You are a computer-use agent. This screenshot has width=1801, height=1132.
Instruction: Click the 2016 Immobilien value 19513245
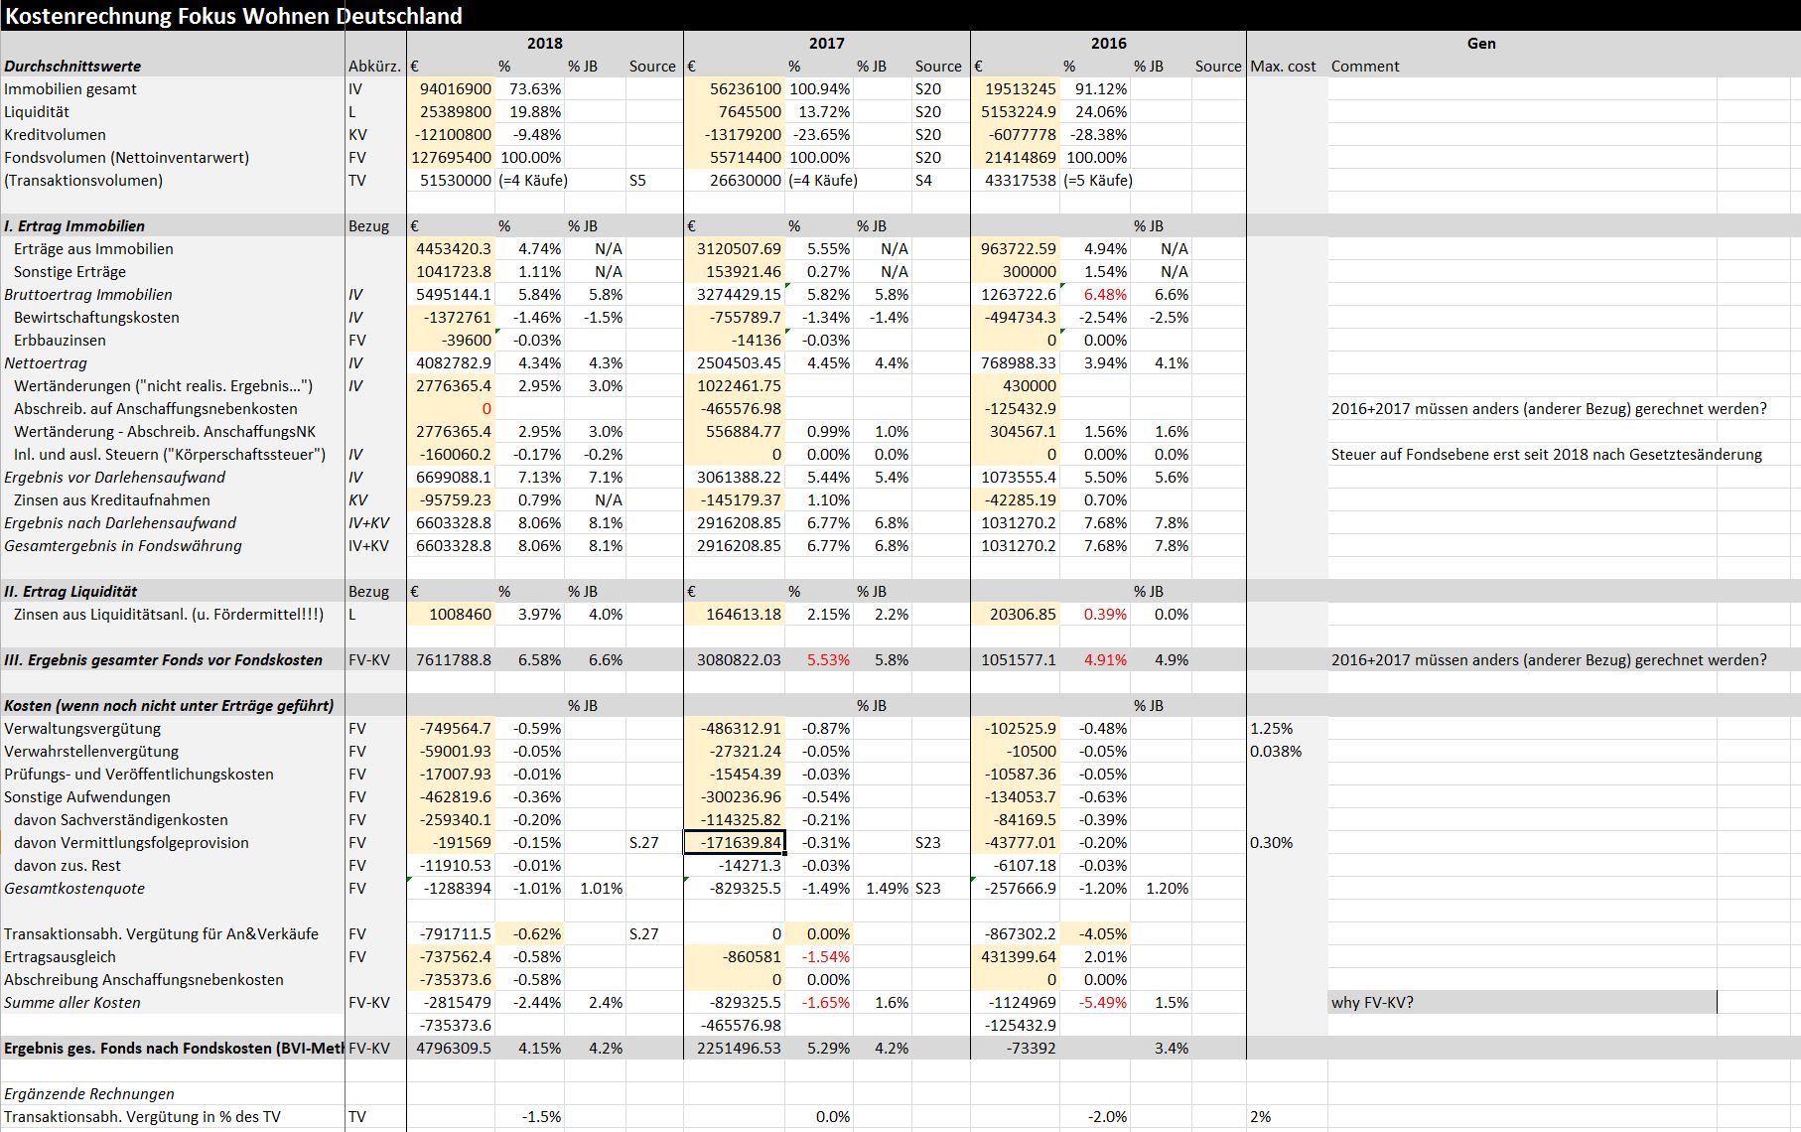[x=1016, y=89]
